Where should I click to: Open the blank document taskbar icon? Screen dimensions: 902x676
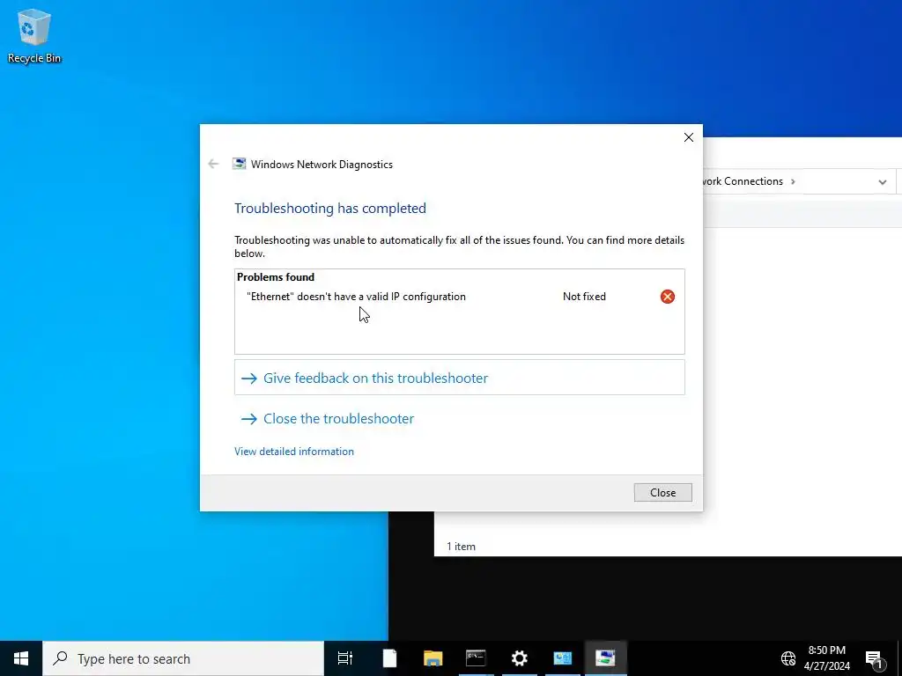coord(389,658)
